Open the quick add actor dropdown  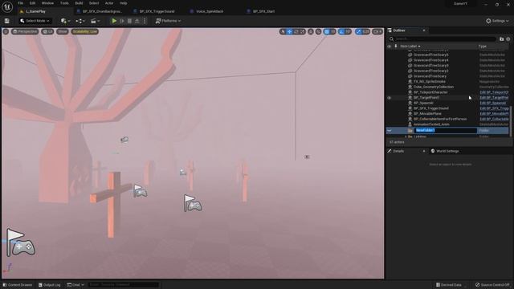coord(65,21)
